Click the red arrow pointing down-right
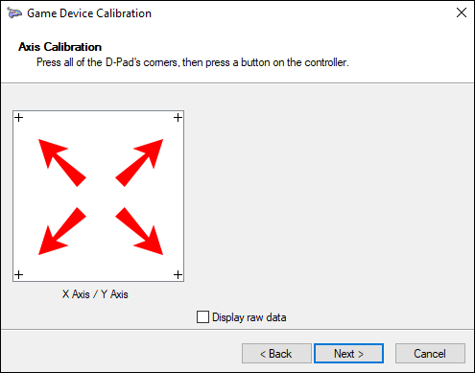The width and height of the screenshot is (475, 373). click(x=139, y=231)
